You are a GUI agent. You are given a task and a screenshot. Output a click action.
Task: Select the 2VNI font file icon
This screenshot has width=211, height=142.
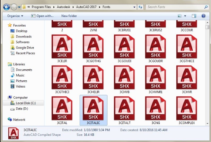pos(93,24)
